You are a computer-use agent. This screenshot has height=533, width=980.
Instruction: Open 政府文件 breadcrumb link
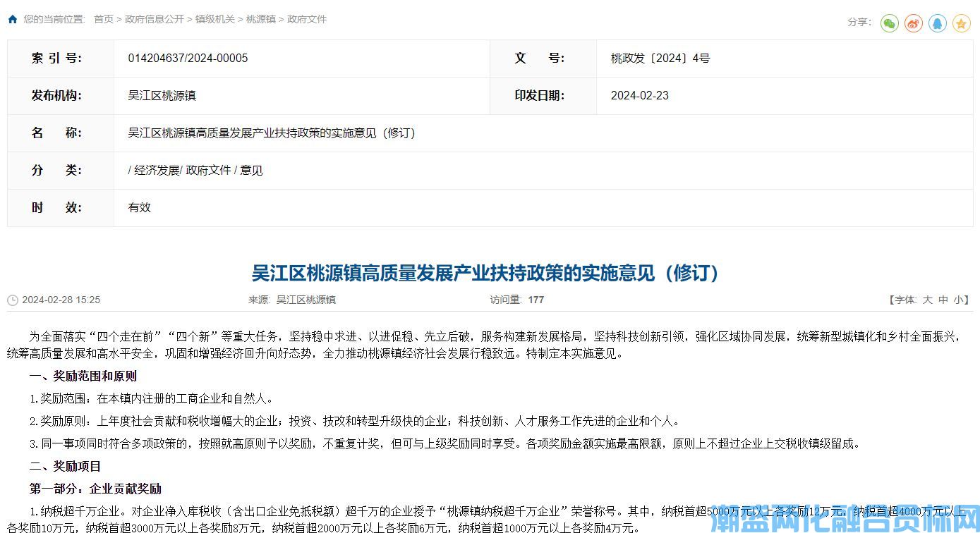(x=307, y=19)
